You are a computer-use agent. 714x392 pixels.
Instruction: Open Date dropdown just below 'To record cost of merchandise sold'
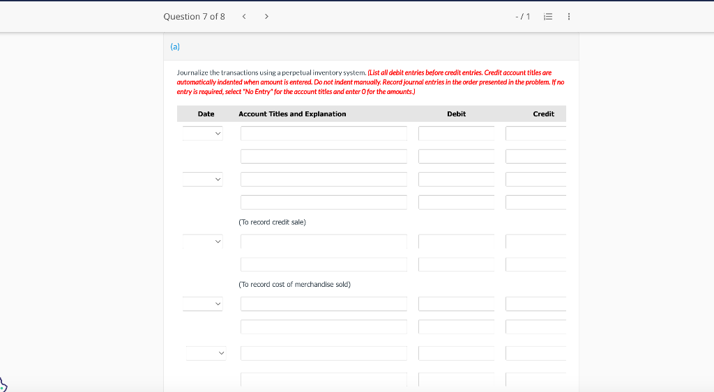pyautogui.click(x=203, y=304)
